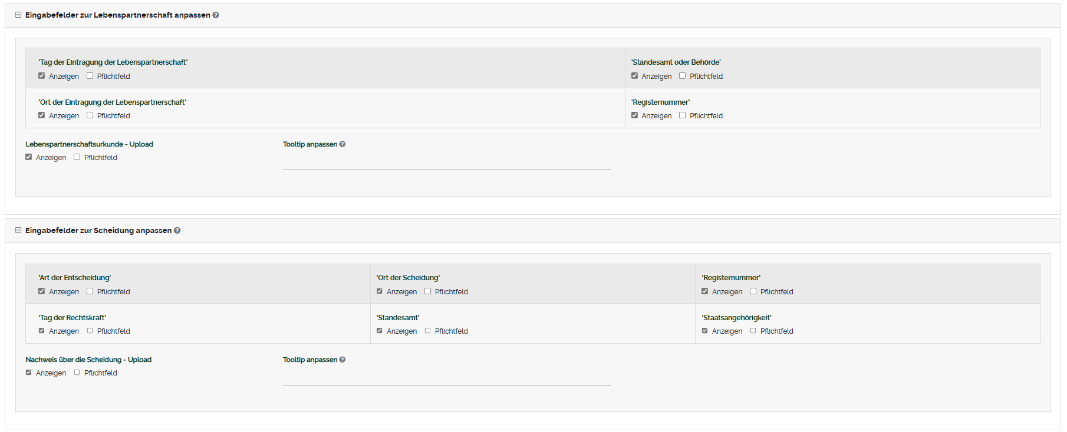Focus the tooltip text field for Lebenspartnerschaftsurkunde upload
1067x432 pixels.
[x=446, y=162]
